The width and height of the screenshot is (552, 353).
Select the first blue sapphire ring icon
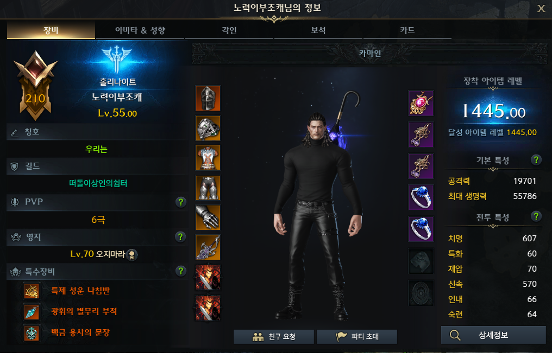(x=421, y=197)
